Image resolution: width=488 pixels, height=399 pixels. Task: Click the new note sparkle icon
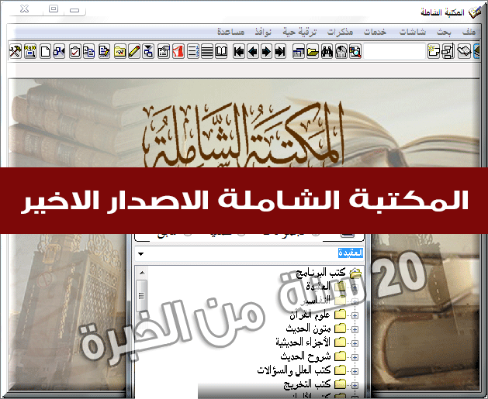click(x=433, y=51)
